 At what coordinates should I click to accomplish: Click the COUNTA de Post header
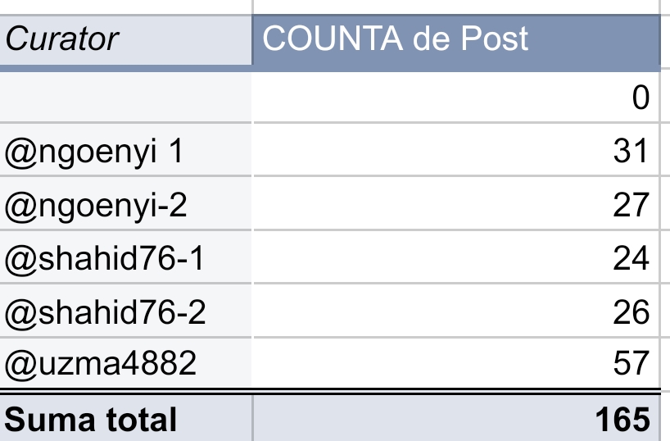click(x=456, y=40)
